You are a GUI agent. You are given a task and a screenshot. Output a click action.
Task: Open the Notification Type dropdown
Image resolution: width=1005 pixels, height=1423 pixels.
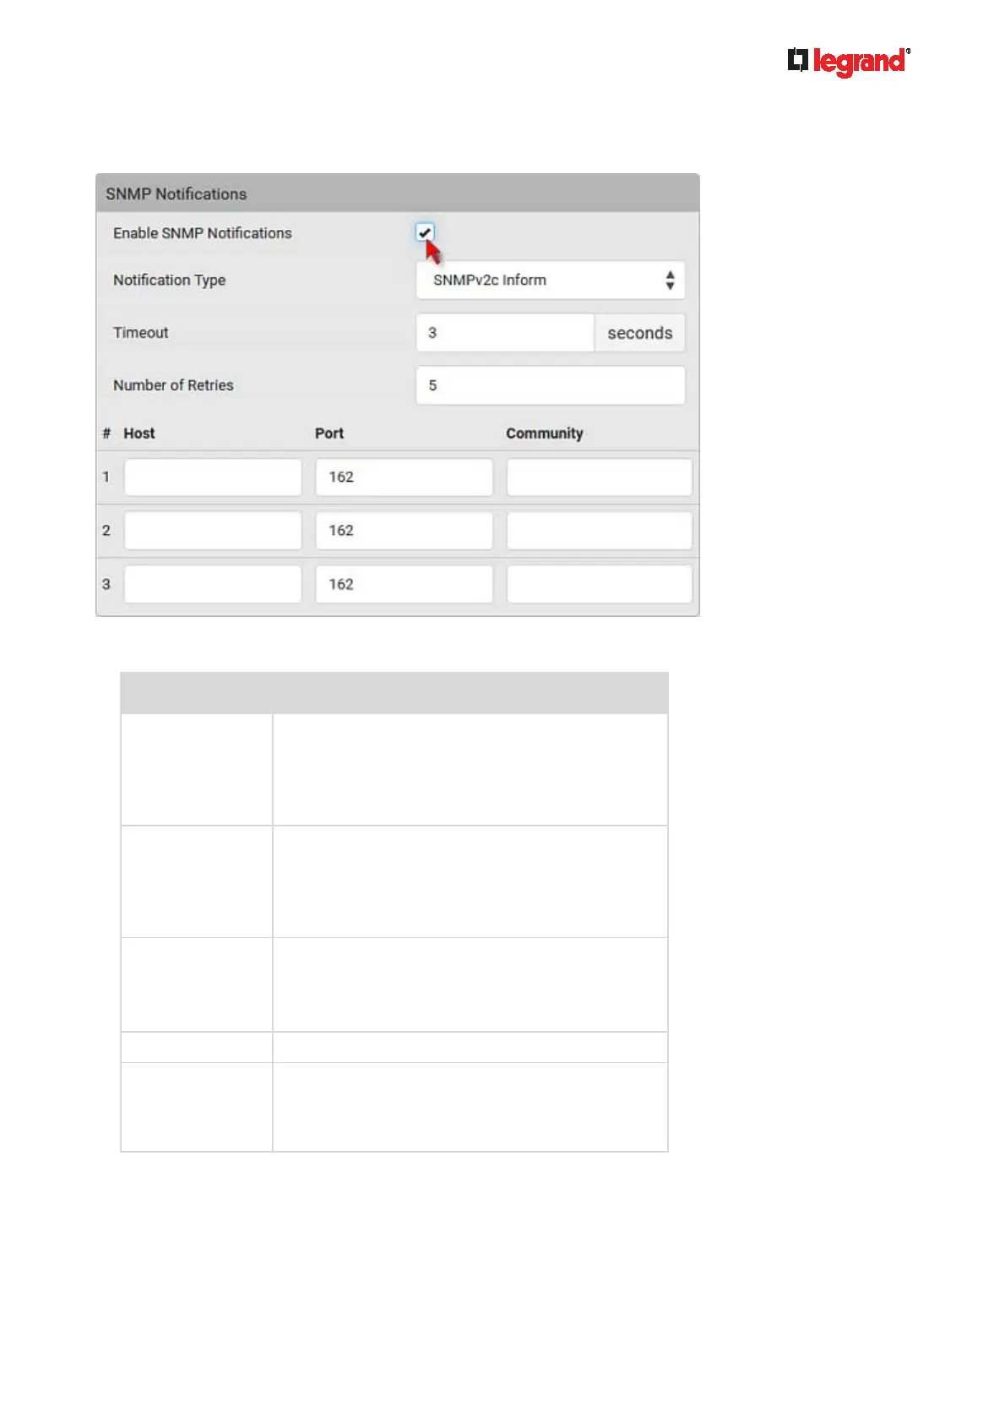point(550,280)
